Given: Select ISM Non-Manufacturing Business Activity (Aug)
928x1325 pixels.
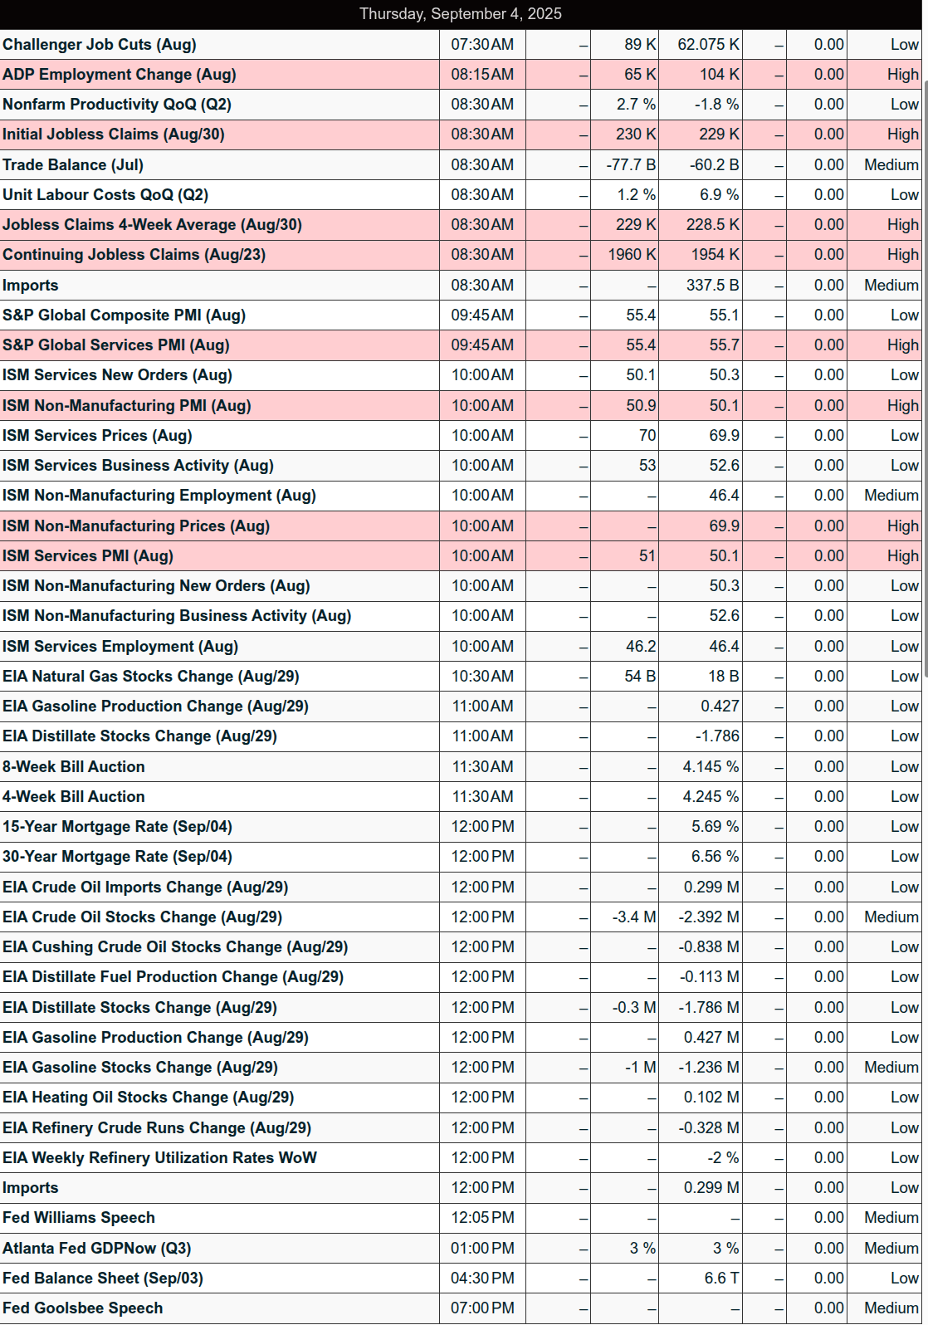Looking at the screenshot, I should [177, 616].
